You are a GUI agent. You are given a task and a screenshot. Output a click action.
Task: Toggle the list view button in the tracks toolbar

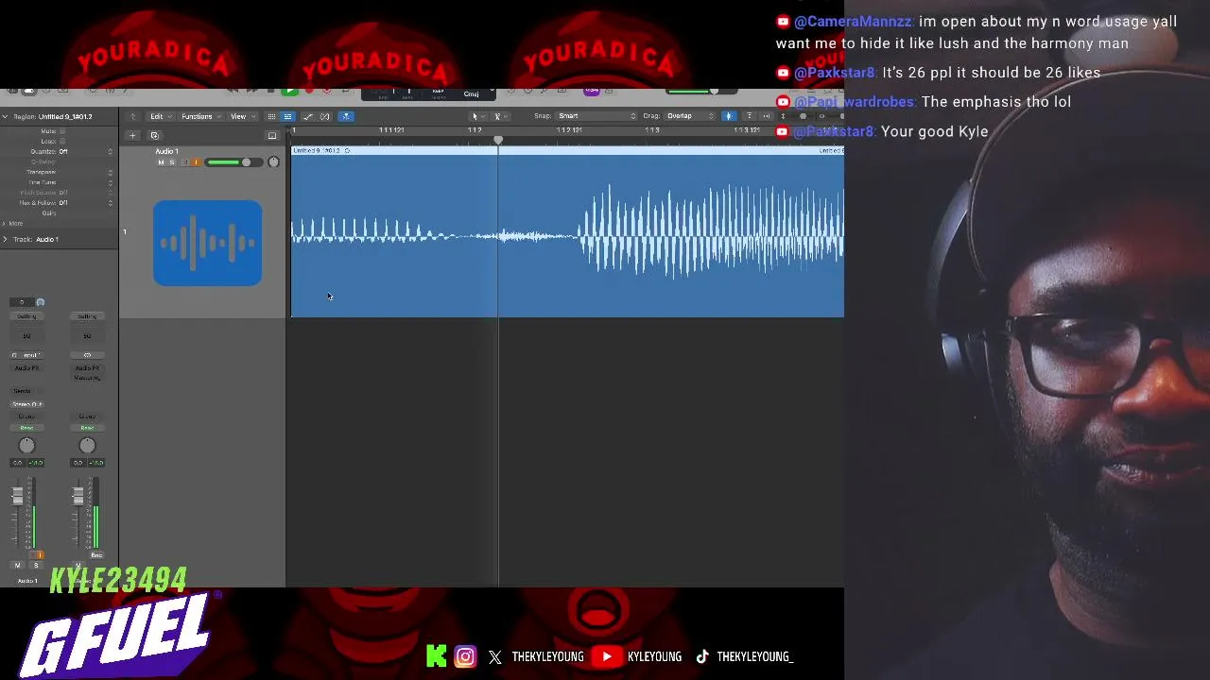point(288,116)
